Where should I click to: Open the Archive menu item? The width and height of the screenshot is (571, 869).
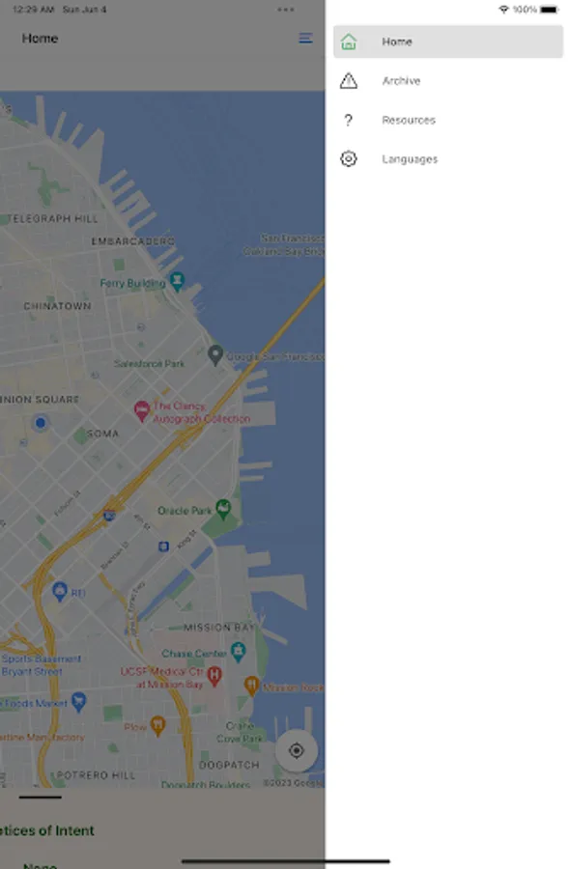[448, 81]
